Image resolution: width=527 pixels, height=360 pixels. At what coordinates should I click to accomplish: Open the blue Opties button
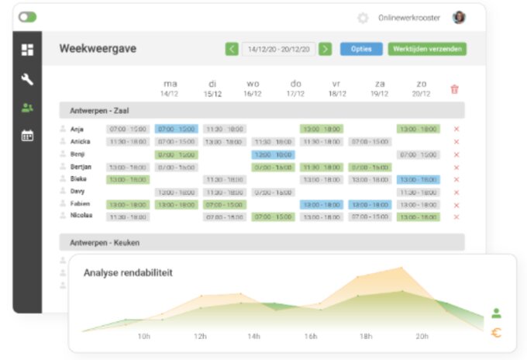pyautogui.click(x=361, y=49)
